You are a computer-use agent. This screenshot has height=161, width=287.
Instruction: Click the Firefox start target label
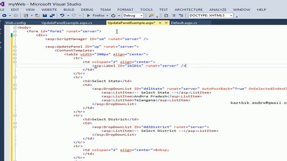99,16
